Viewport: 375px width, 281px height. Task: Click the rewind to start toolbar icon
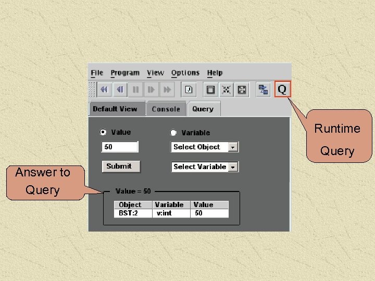click(104, 90)
